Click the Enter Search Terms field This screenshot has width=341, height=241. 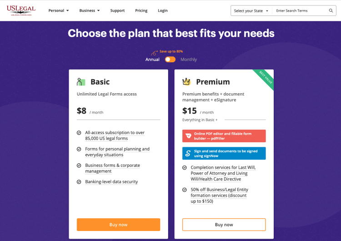pos(300,10)
